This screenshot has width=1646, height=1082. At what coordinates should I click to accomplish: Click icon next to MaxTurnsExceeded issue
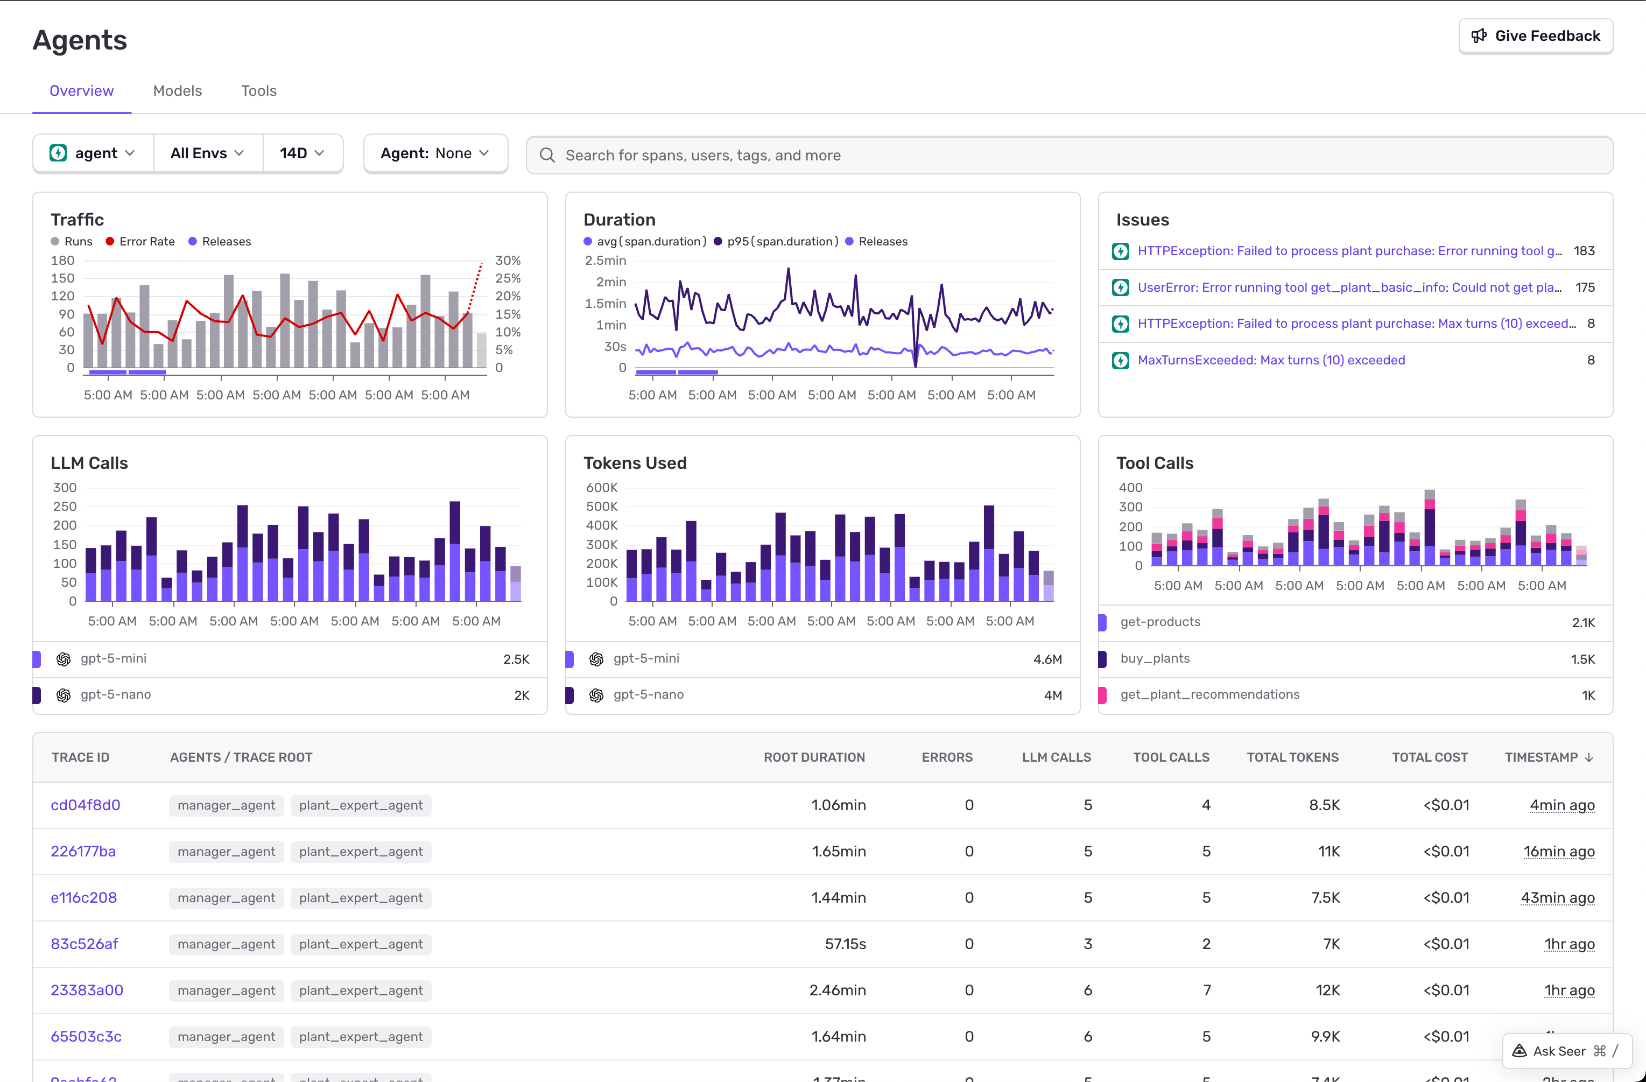(x=1120, y=361)
